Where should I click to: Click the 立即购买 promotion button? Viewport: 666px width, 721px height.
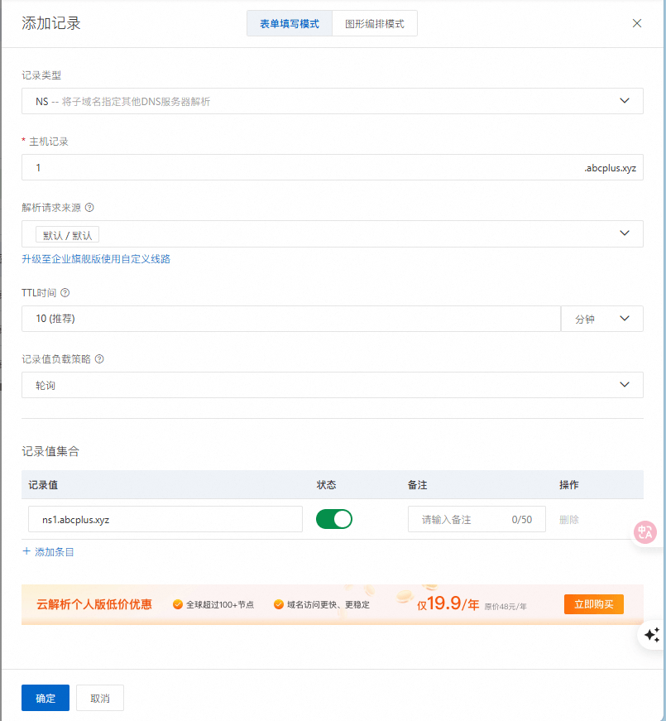pos(593,604)
